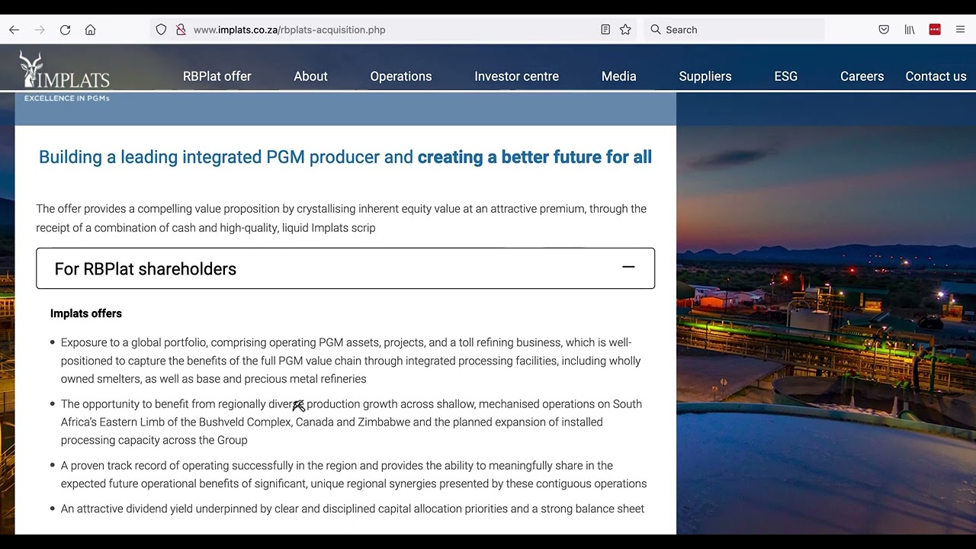Bookmark this page with the star icon
Image resolution: width=976 pixels, height=549 pixels.
coord(625,30)
